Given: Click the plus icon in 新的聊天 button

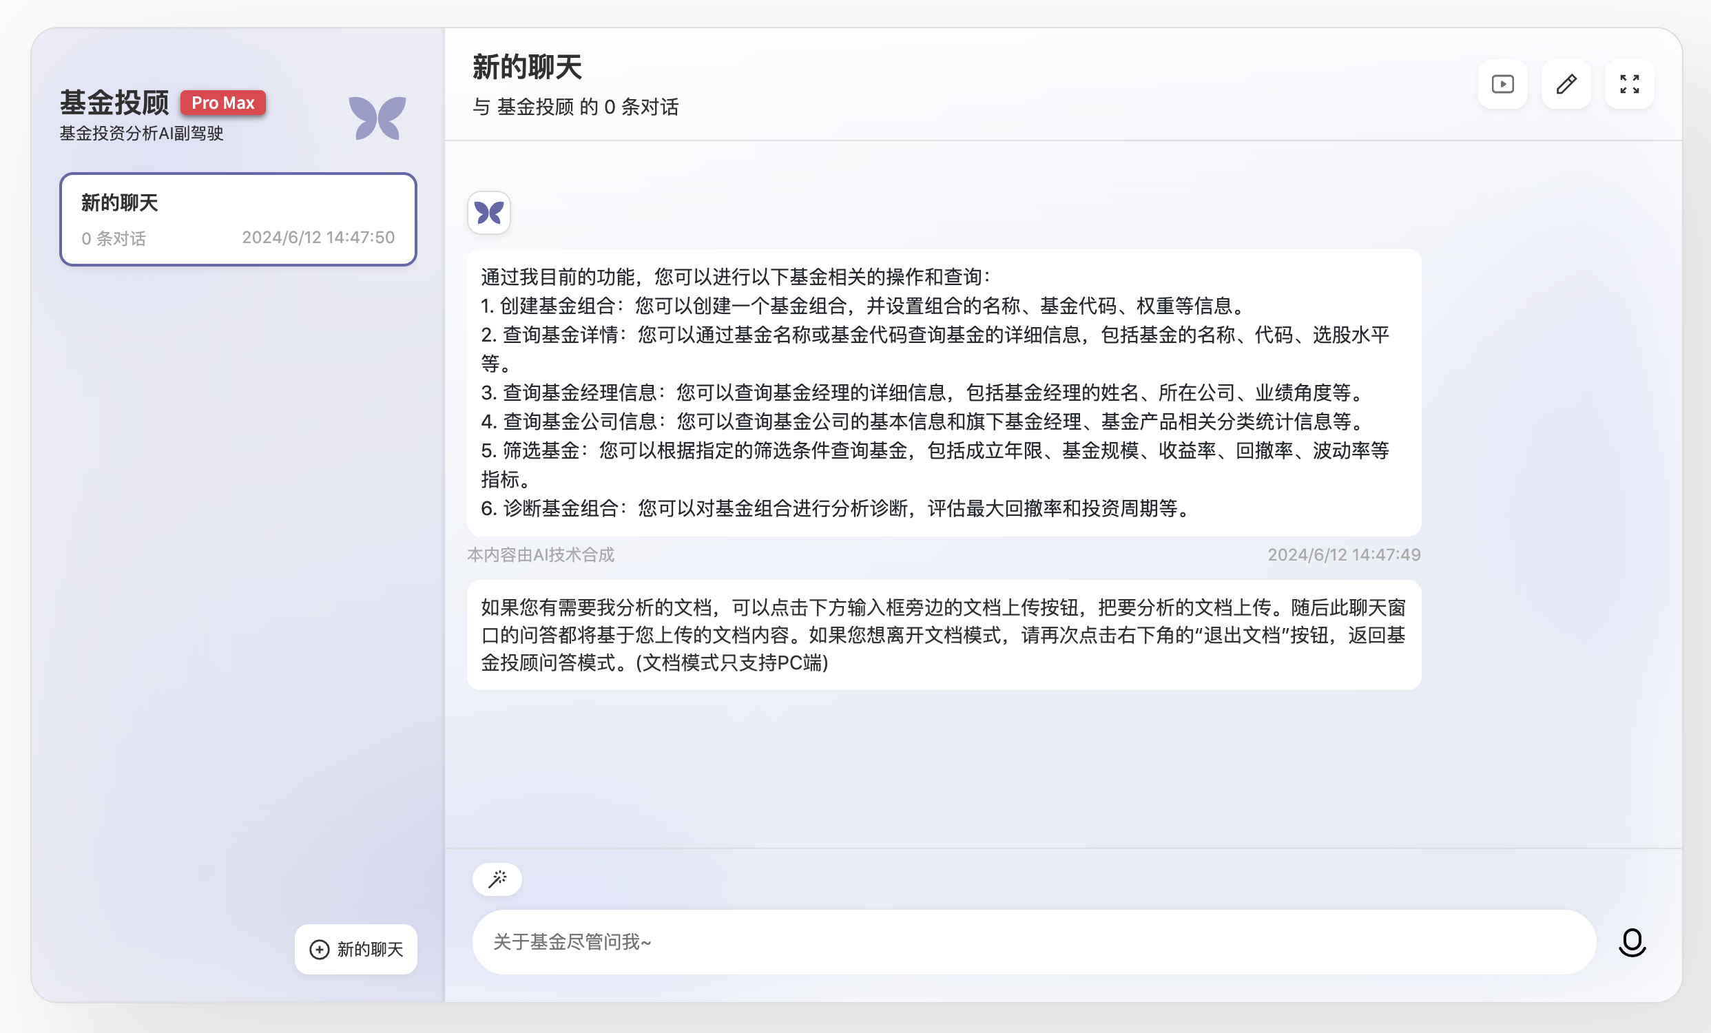Looking at the screenshot, I should tap(320, 949).
